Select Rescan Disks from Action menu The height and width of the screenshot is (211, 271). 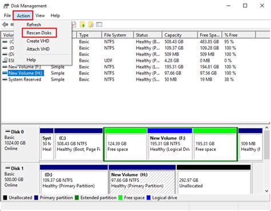click(x=39, y=33)
